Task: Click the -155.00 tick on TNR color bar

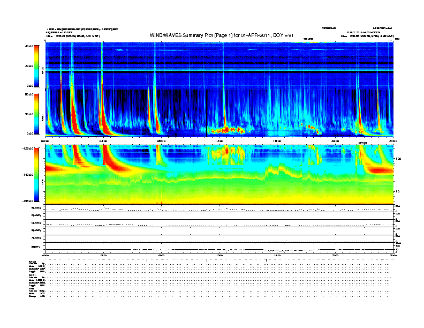Action: click(x=28, y=201)
